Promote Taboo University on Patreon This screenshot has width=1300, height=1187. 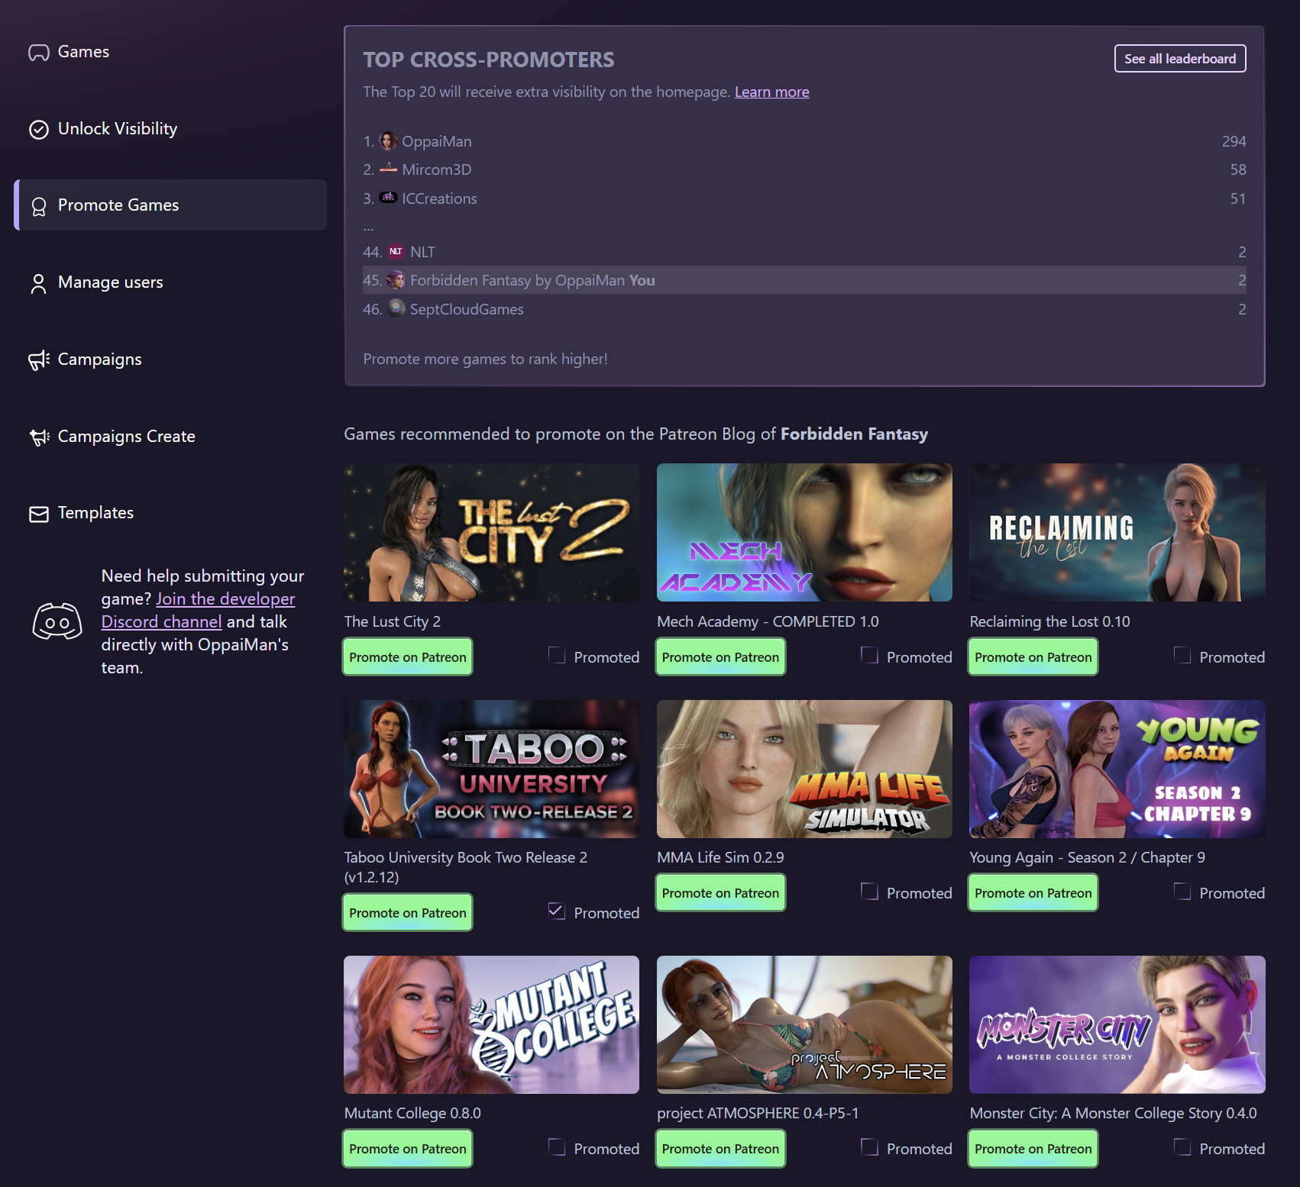tap(408, 913)
